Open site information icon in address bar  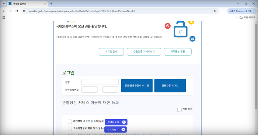pos(24,11)
